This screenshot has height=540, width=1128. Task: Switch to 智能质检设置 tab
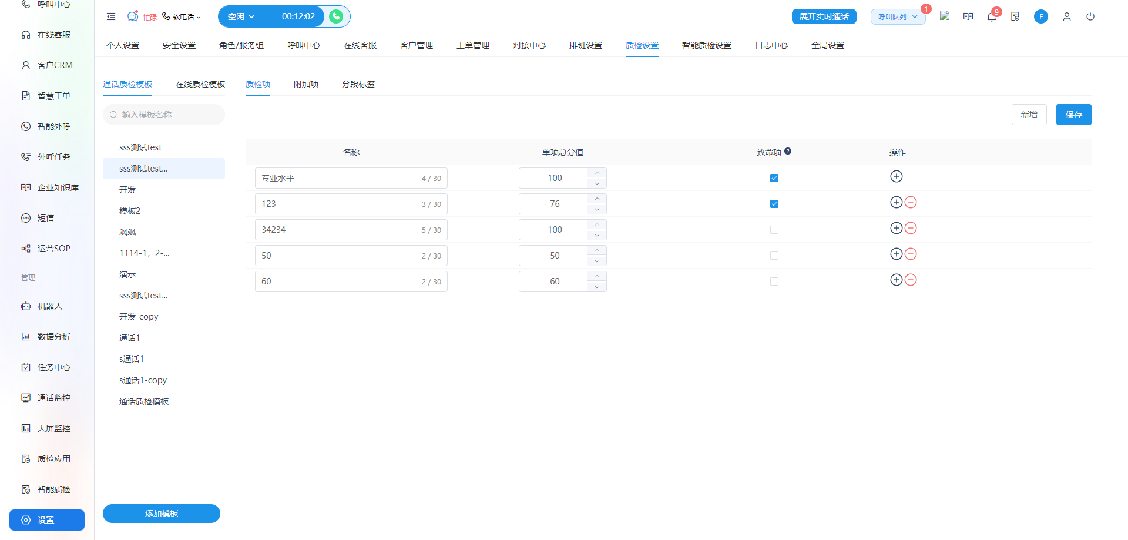pos(707,45)
